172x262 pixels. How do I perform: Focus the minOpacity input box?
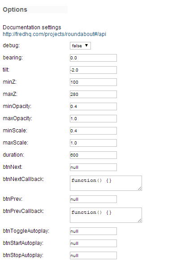[93, 106]
